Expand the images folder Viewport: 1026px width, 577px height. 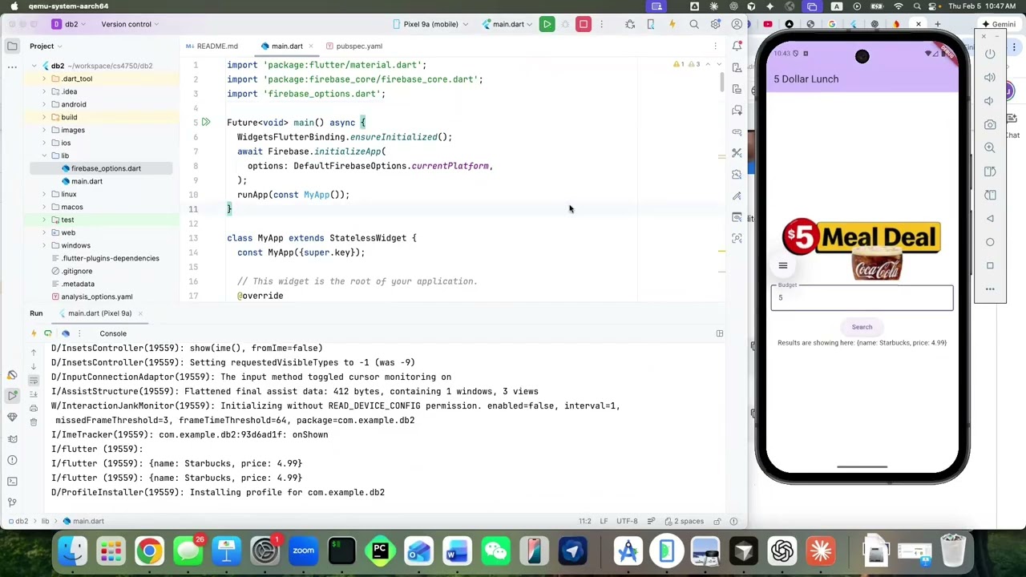tap(44, 130)
